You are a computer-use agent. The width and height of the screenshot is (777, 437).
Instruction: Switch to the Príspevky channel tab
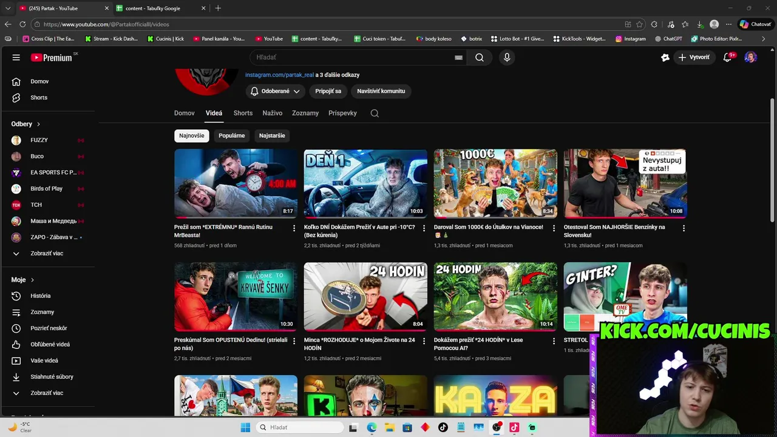(342, 113)
